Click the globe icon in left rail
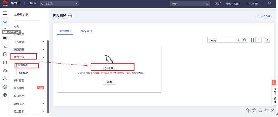The image size is (278, 117). tap(5, 87)
